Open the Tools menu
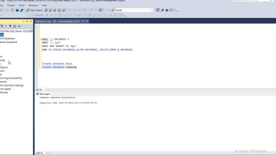 (22, 6)
